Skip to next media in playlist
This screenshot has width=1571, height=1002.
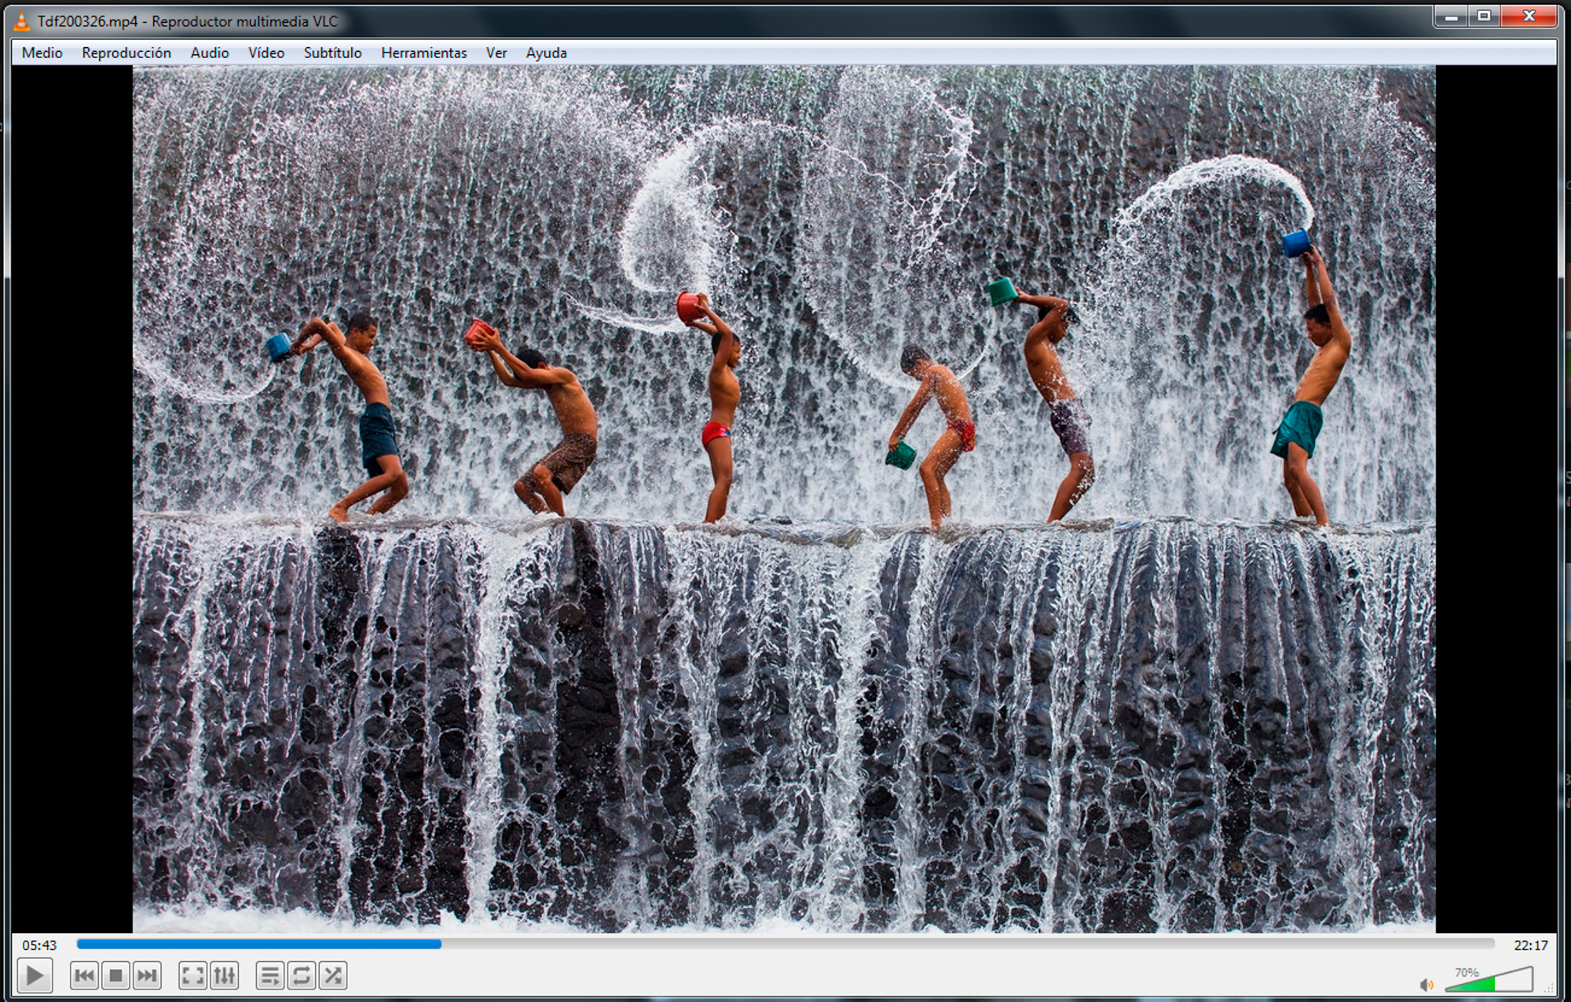point(147,976)
